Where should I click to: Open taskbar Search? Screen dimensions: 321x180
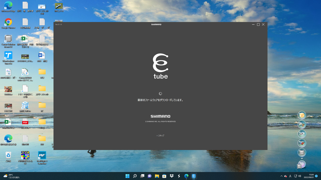click(135, 176)
